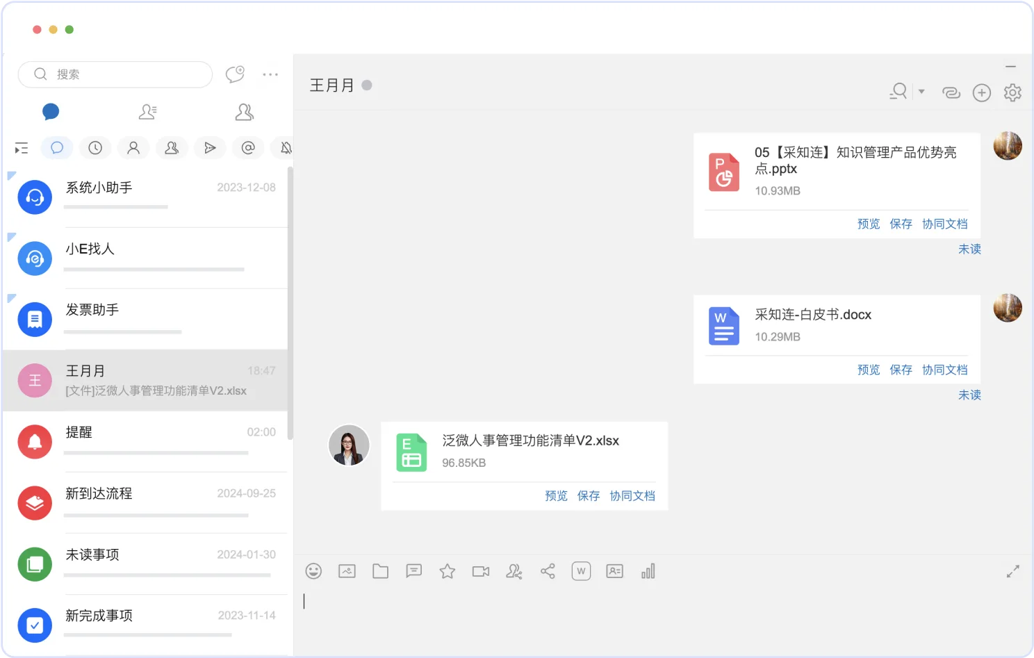Click the search input field
The width and height of the screenshot is (1034, 658).
115,74
